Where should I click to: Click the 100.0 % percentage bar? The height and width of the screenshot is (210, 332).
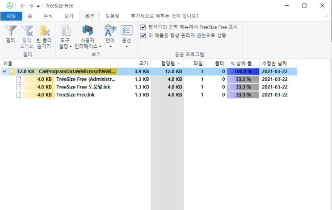(243, 71)
